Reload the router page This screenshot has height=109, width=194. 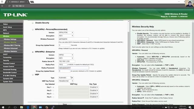[9, 6]
